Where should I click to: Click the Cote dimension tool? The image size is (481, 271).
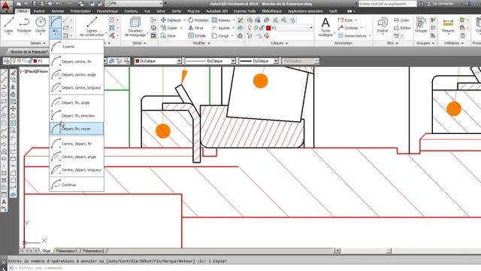point(346,20)
